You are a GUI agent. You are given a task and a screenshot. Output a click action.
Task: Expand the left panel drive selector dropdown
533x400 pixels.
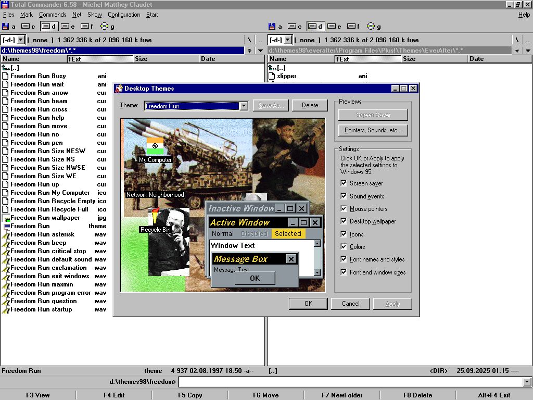point(20,40)
